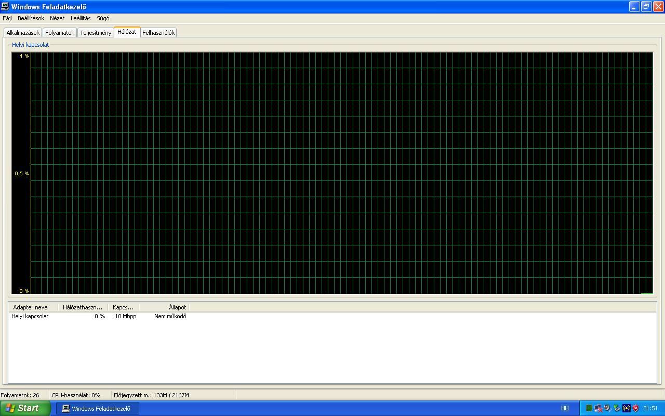Click the Task Manager title bar icon
The width and height of the screenshot is (665, 416).
click(5, 7)
